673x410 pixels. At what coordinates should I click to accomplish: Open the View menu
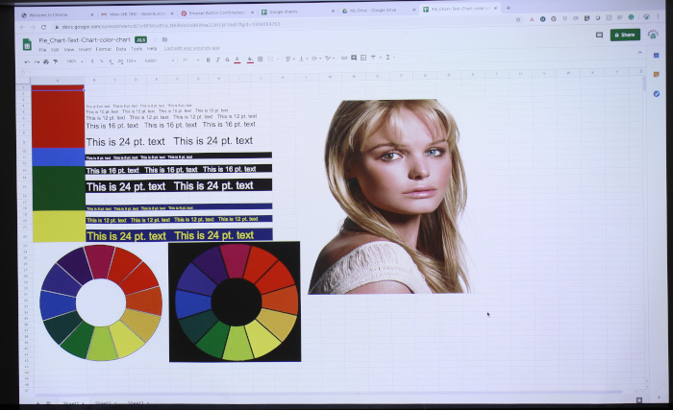tap(68, 50)
